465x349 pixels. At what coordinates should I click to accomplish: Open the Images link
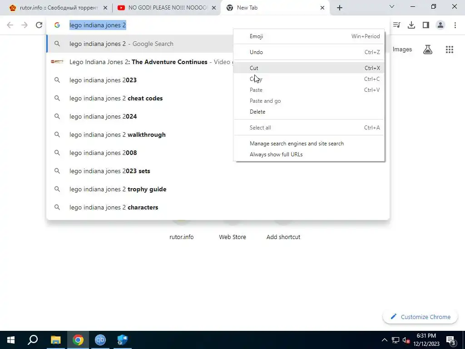[x=402, y=49]
